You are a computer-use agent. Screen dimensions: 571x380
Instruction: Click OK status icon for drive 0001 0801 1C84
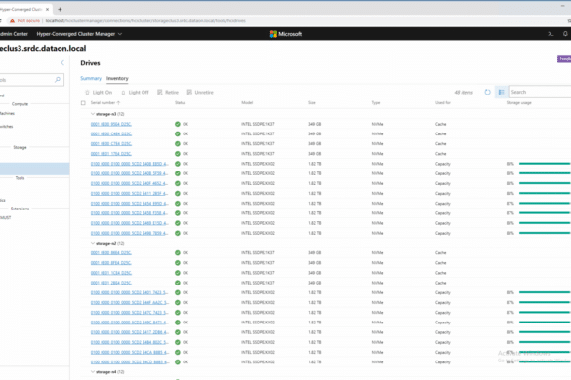click(x=178, y=273)
